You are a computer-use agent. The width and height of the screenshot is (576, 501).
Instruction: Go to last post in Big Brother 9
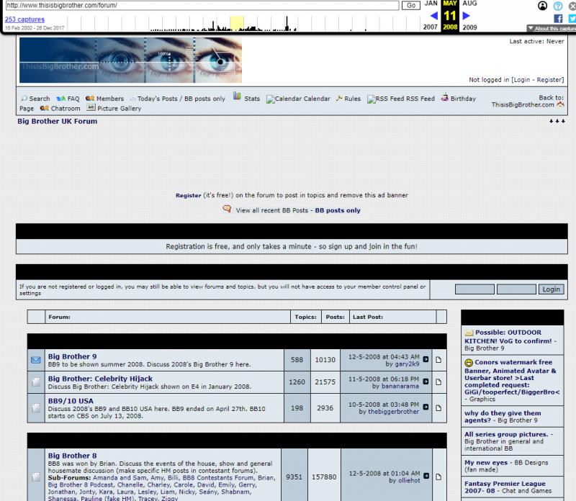(426, 359)
